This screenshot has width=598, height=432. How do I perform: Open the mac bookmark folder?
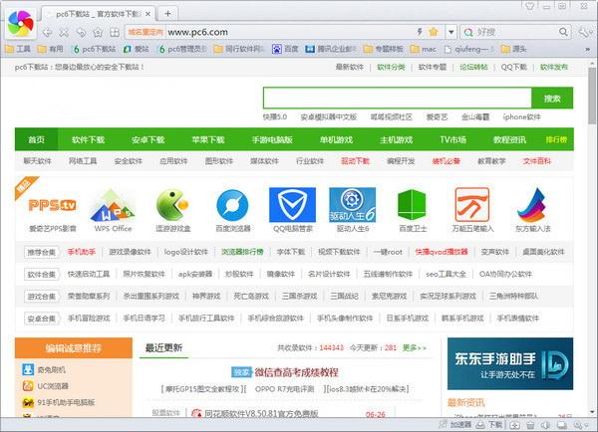[423, 49]
